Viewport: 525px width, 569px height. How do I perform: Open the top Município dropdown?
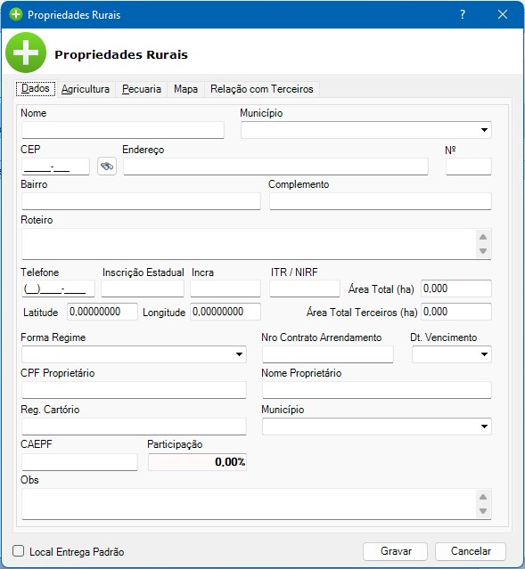click(484, 130)
